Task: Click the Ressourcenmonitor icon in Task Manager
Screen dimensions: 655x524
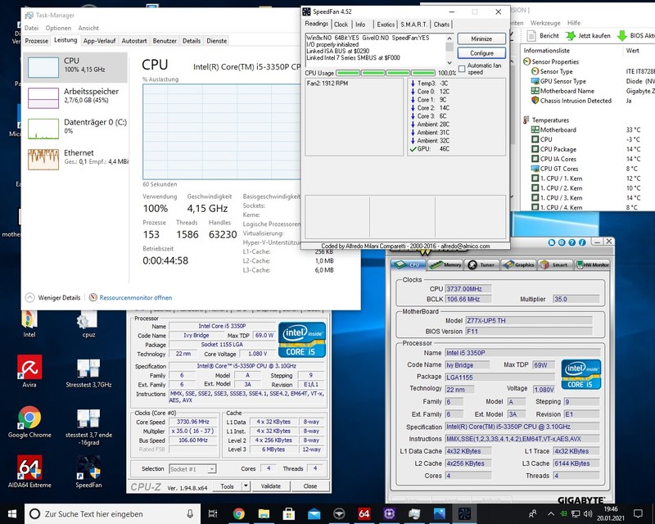Action: 93,297
